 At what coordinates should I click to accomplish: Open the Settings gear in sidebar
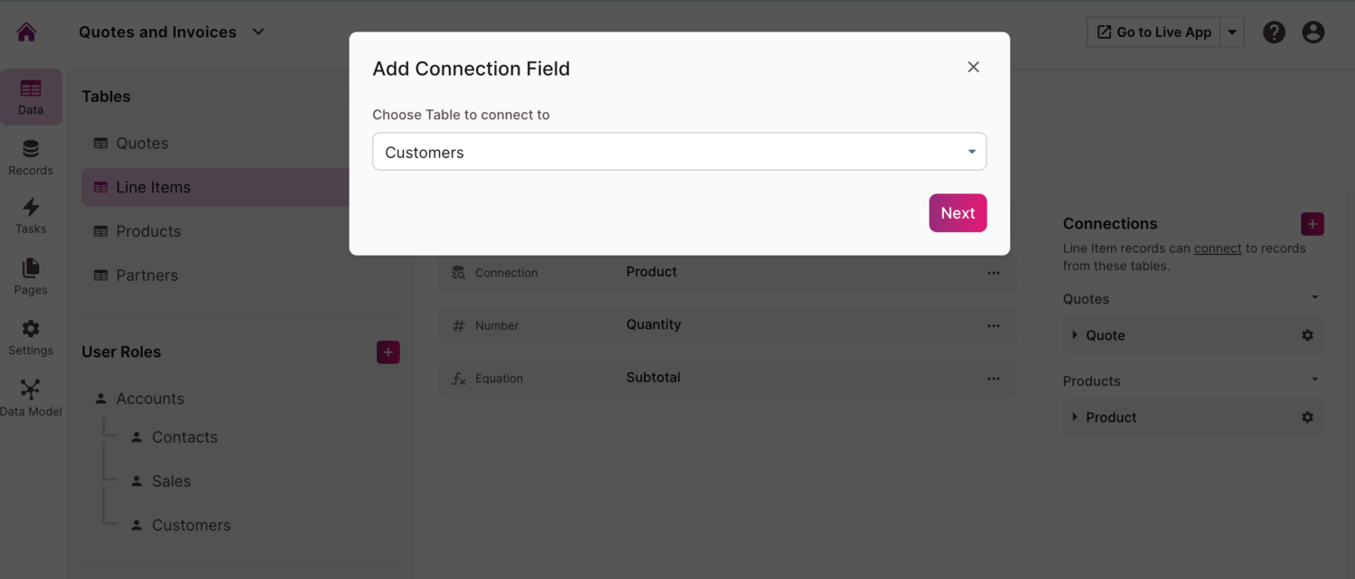point(31,337)
